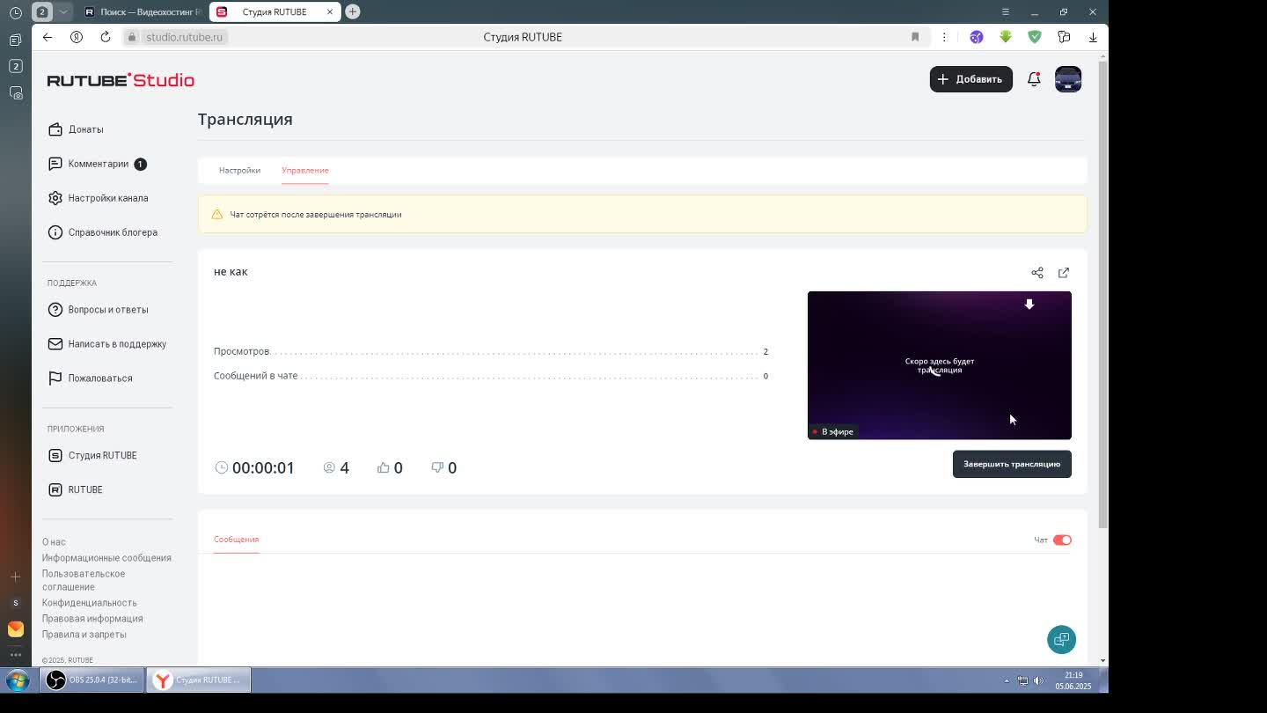Open the О нас footer link
Viewport: 1267px width, 713px height.
[x=54, y=542]
